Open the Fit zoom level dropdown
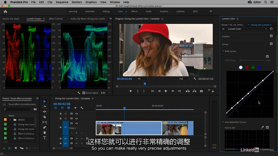 point(143,79)
